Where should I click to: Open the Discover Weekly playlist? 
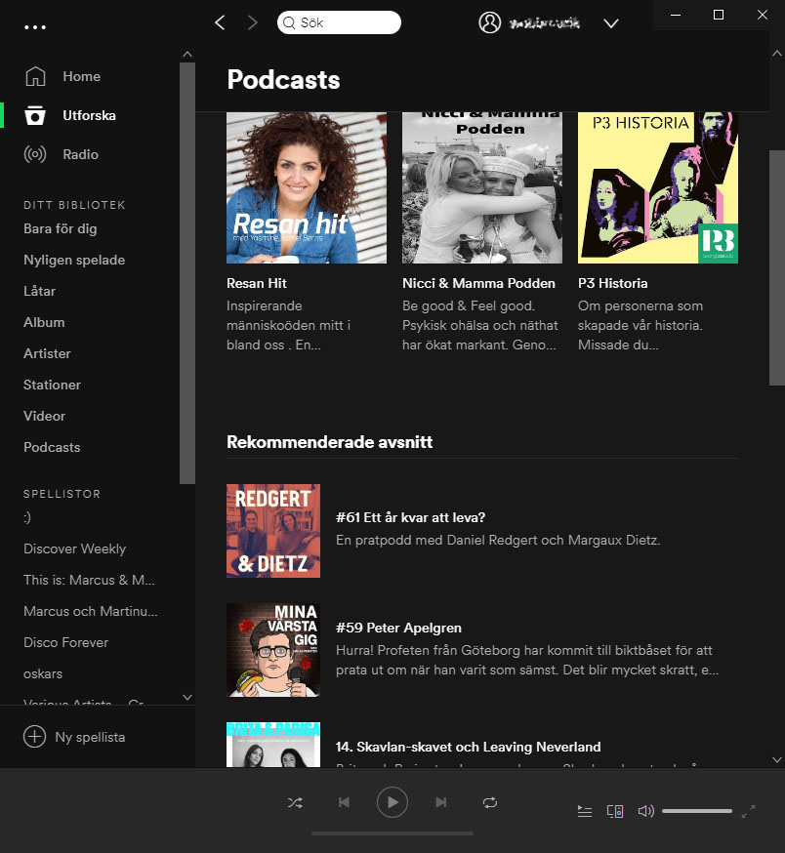pos(74,548)
